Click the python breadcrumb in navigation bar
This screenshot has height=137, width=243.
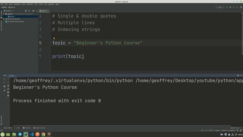coord(4,7)
